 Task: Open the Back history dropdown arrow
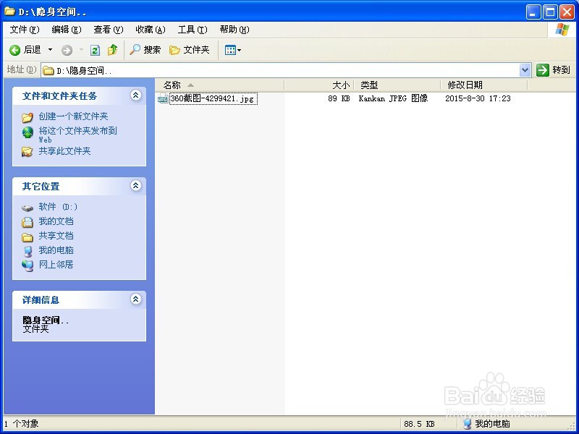pyautogui.click(x=50, y=50)
